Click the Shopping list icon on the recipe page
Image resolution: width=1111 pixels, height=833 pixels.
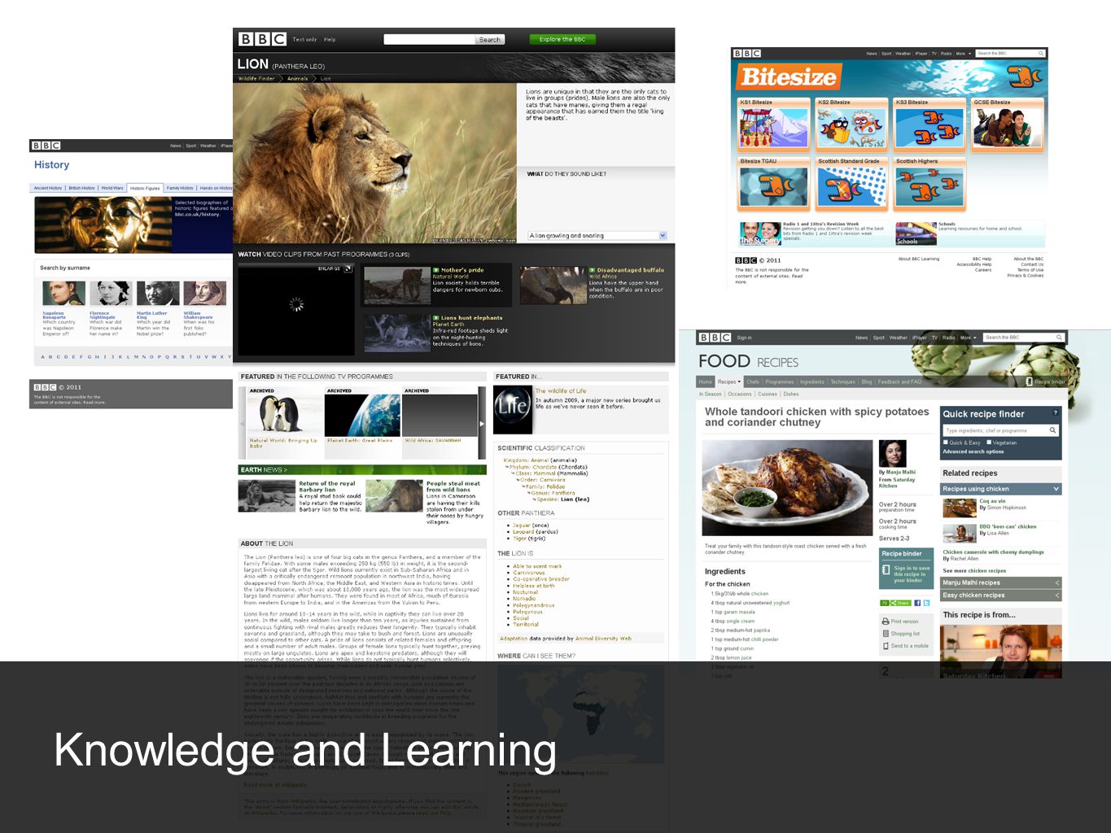click(886, 634)
